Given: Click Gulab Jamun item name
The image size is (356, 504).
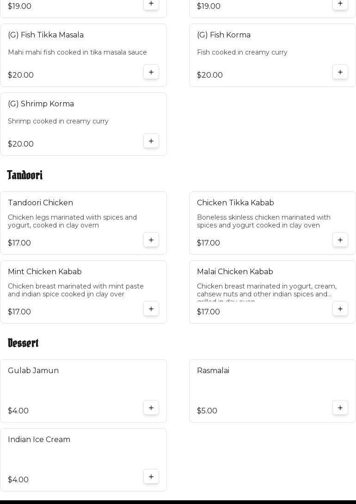Looking at the screenshot, I should (x=33, y=370).
